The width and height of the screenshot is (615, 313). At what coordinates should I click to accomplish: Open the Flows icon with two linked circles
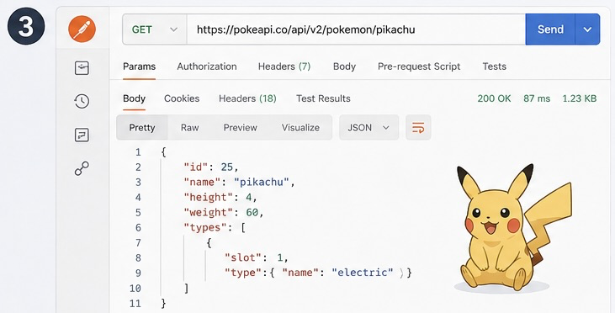(82, 168)
